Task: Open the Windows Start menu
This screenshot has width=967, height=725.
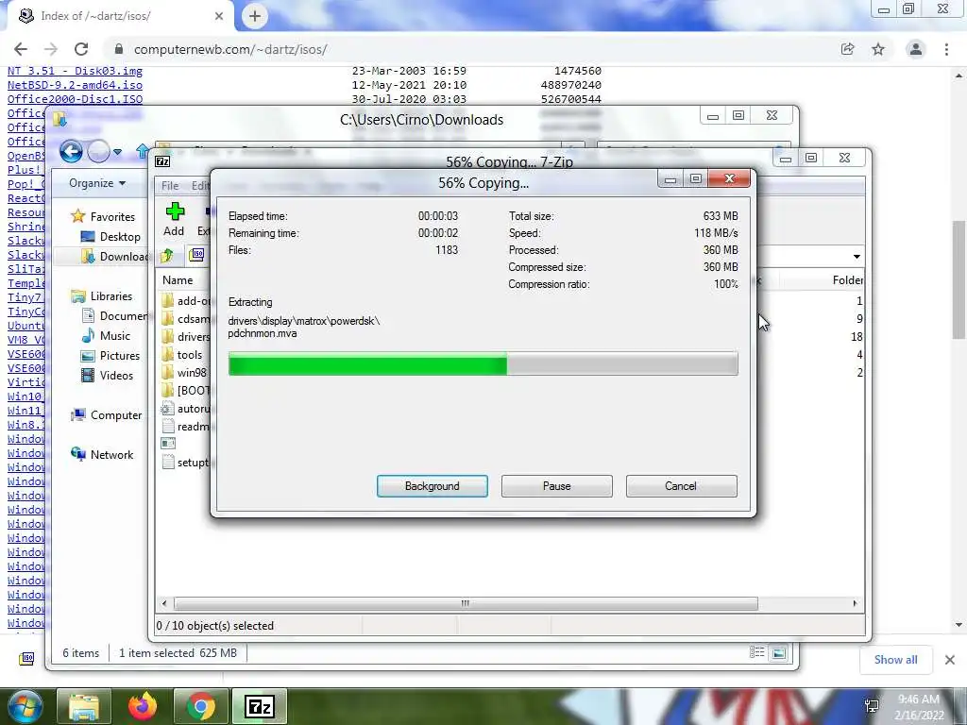Action: (25, 706)
